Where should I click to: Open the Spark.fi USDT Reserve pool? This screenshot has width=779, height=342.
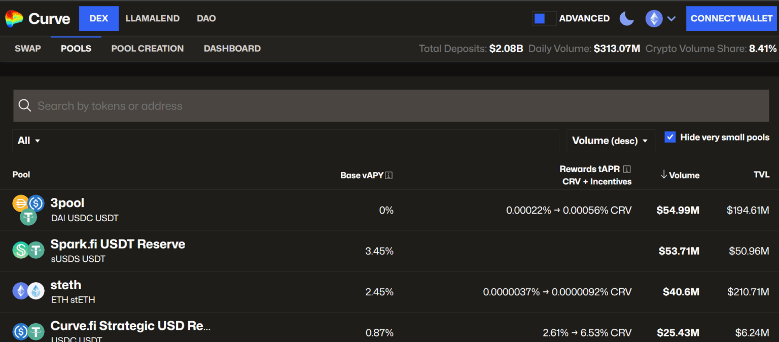tap(118, 244)
